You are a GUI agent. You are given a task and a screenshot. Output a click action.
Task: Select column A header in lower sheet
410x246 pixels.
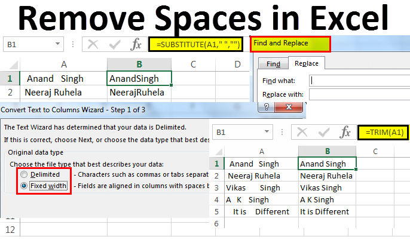point(262,152)
